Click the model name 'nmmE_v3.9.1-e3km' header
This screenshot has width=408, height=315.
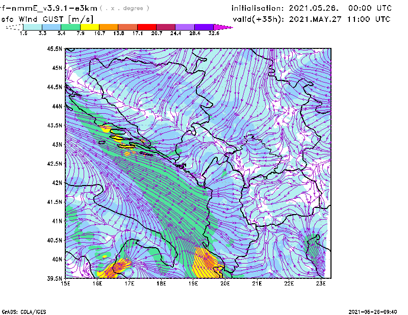coord(55,8)
